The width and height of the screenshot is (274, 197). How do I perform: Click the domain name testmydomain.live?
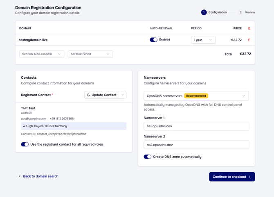tap(34, 40)
